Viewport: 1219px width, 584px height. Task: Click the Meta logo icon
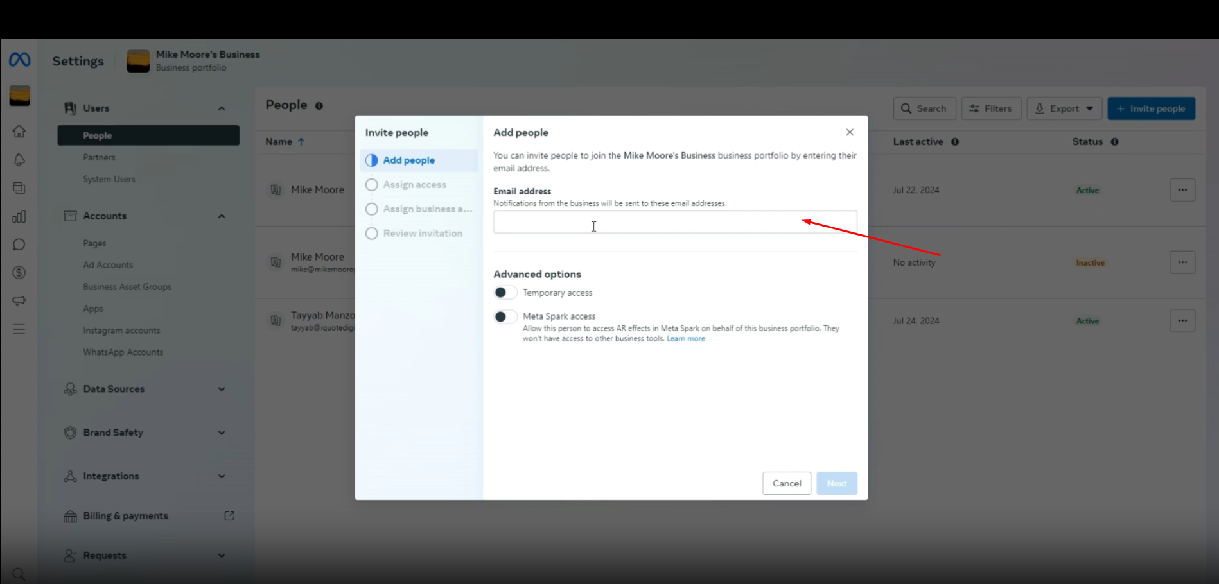[19, 60]
